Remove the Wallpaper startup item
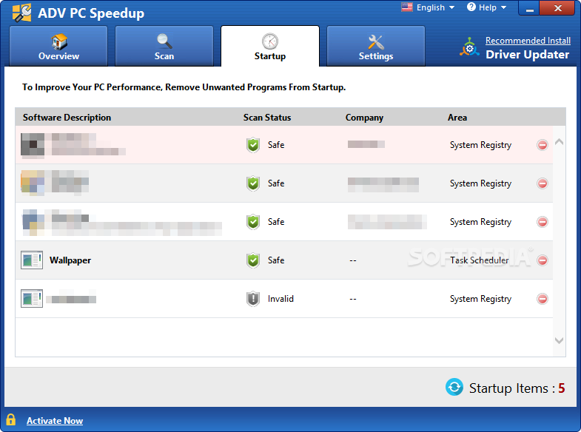The height and width of the screenshot is (432, 581). coord(542,260)
